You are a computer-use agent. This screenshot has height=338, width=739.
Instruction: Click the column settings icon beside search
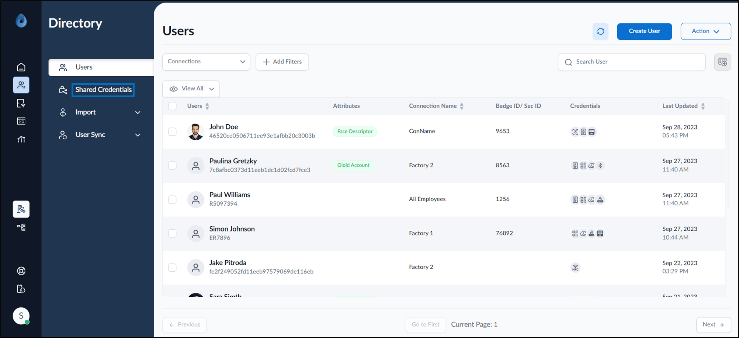722,62
